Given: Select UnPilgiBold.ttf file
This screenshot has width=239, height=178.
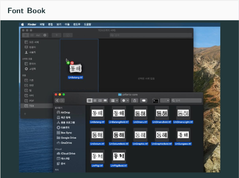Looking at the screenshot, I should pyautogui.click(x=119, y=158).
